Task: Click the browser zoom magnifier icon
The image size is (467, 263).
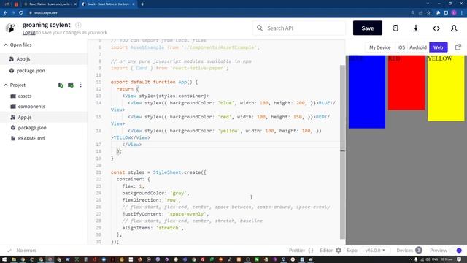Action: 413,13
